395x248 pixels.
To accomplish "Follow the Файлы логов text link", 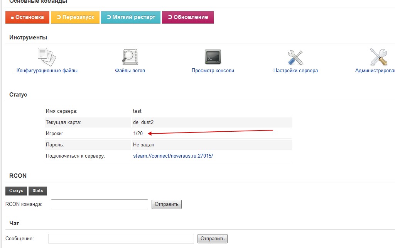I will click(130, 71).
